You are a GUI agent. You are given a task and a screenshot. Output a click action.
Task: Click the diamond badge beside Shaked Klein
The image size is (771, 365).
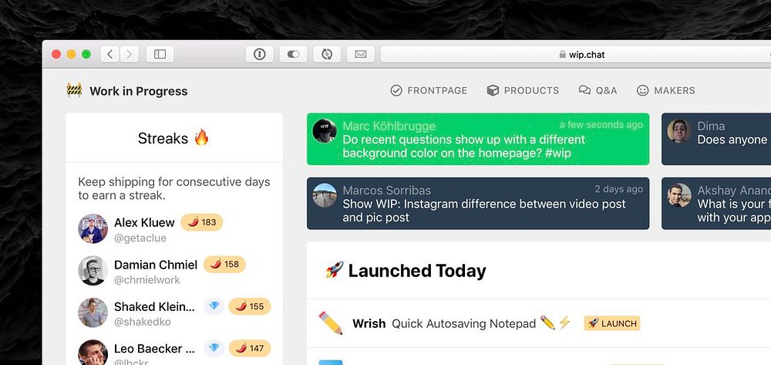[214, 306]
